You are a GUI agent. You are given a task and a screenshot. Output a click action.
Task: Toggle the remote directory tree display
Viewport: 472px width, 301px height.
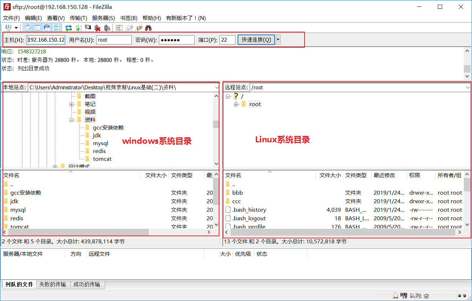(x=47, y=28)
